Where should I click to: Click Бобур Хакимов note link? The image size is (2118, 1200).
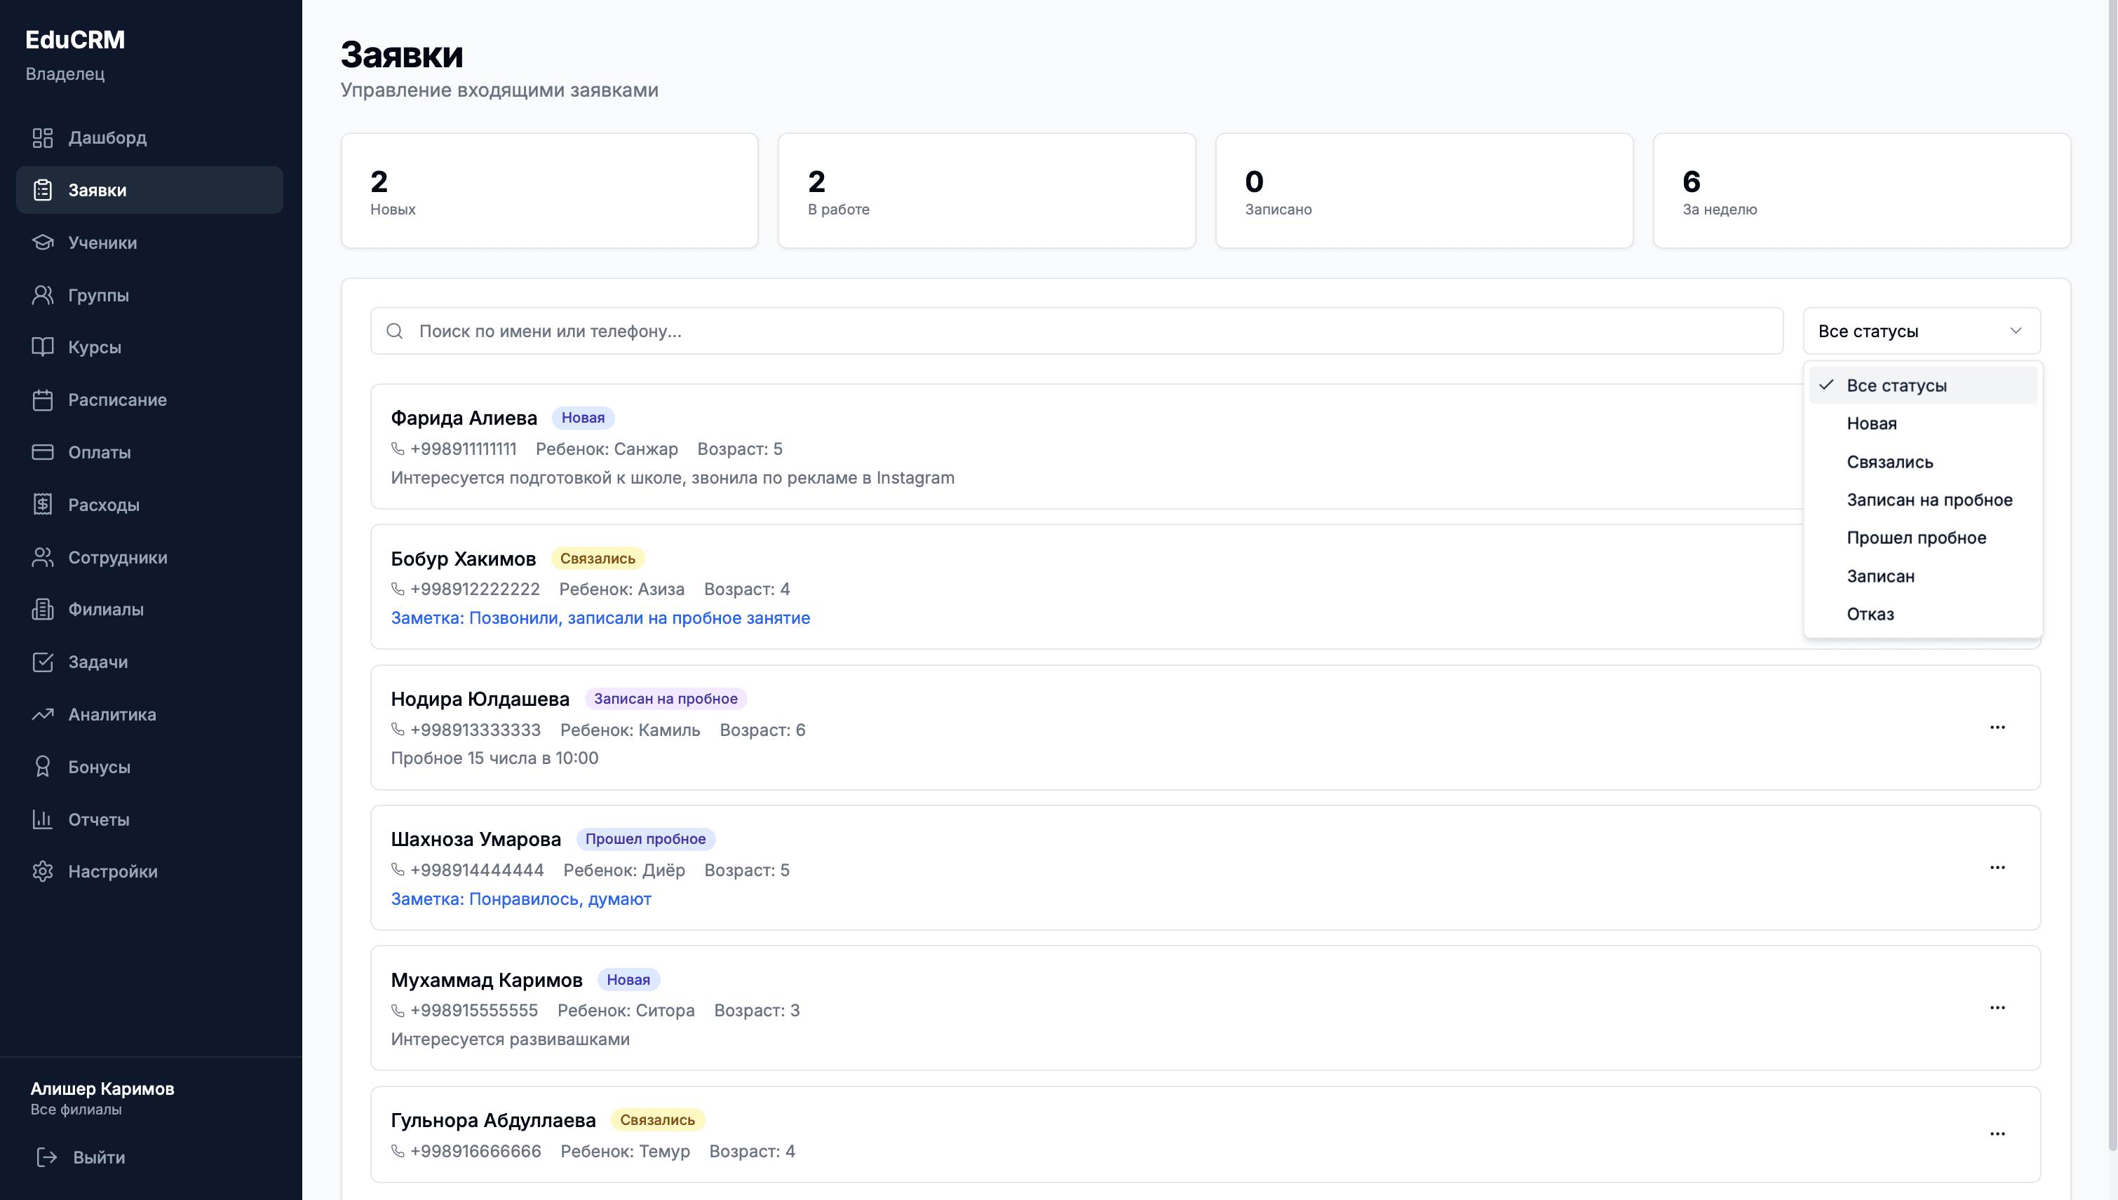coord(600,618)
